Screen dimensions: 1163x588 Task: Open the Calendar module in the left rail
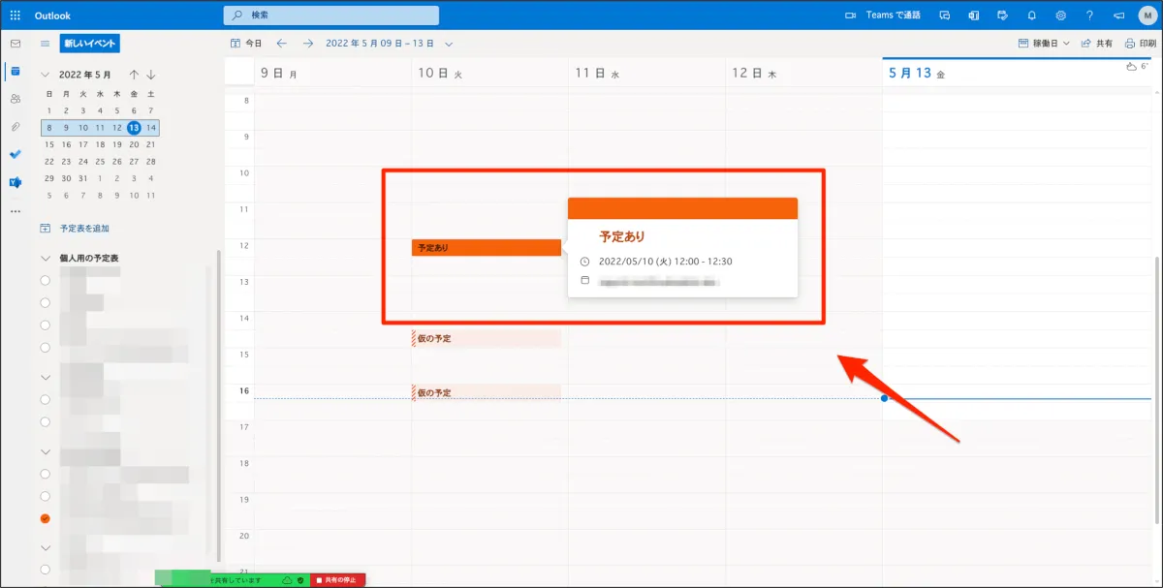pyautogui.click(x=15, y=71)
